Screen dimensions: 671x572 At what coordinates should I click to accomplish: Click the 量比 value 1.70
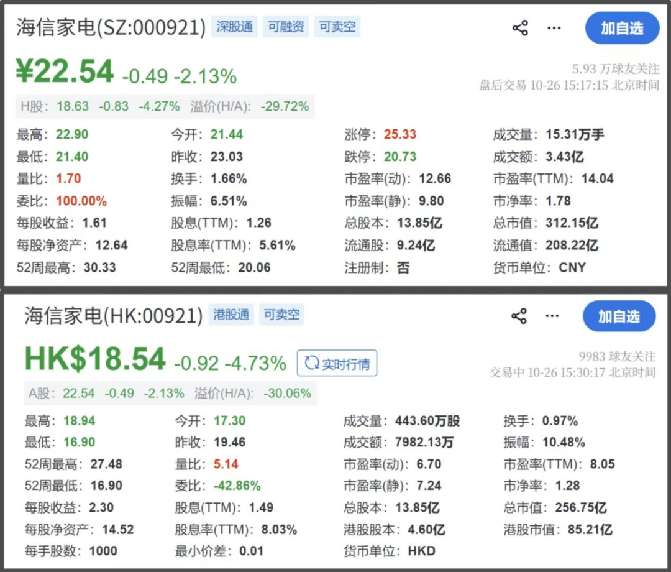pyautogui.click(x=68, y=178)
